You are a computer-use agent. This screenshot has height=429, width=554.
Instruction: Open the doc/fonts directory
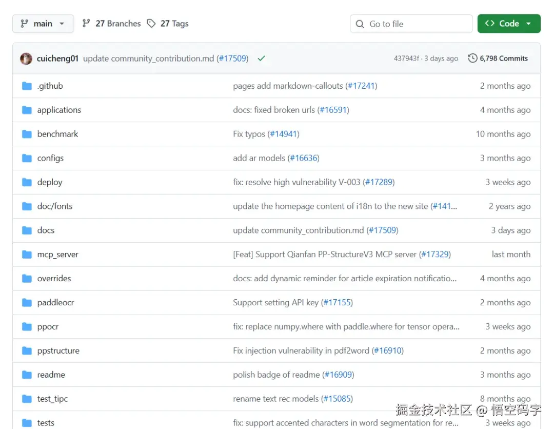(x=55, y=206)
